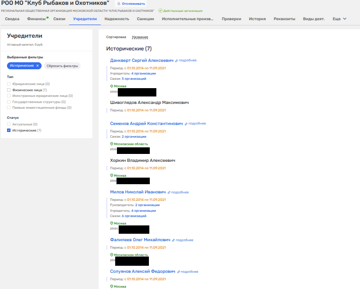Toggle the Физические лица checkbox
This screenshot has height=289, width=360.
[x=9, y=90]
